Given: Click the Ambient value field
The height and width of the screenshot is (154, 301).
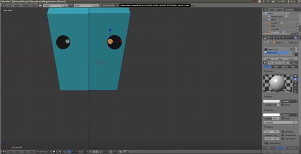Looking at the screenshot, I should click(x=271, y=135).
